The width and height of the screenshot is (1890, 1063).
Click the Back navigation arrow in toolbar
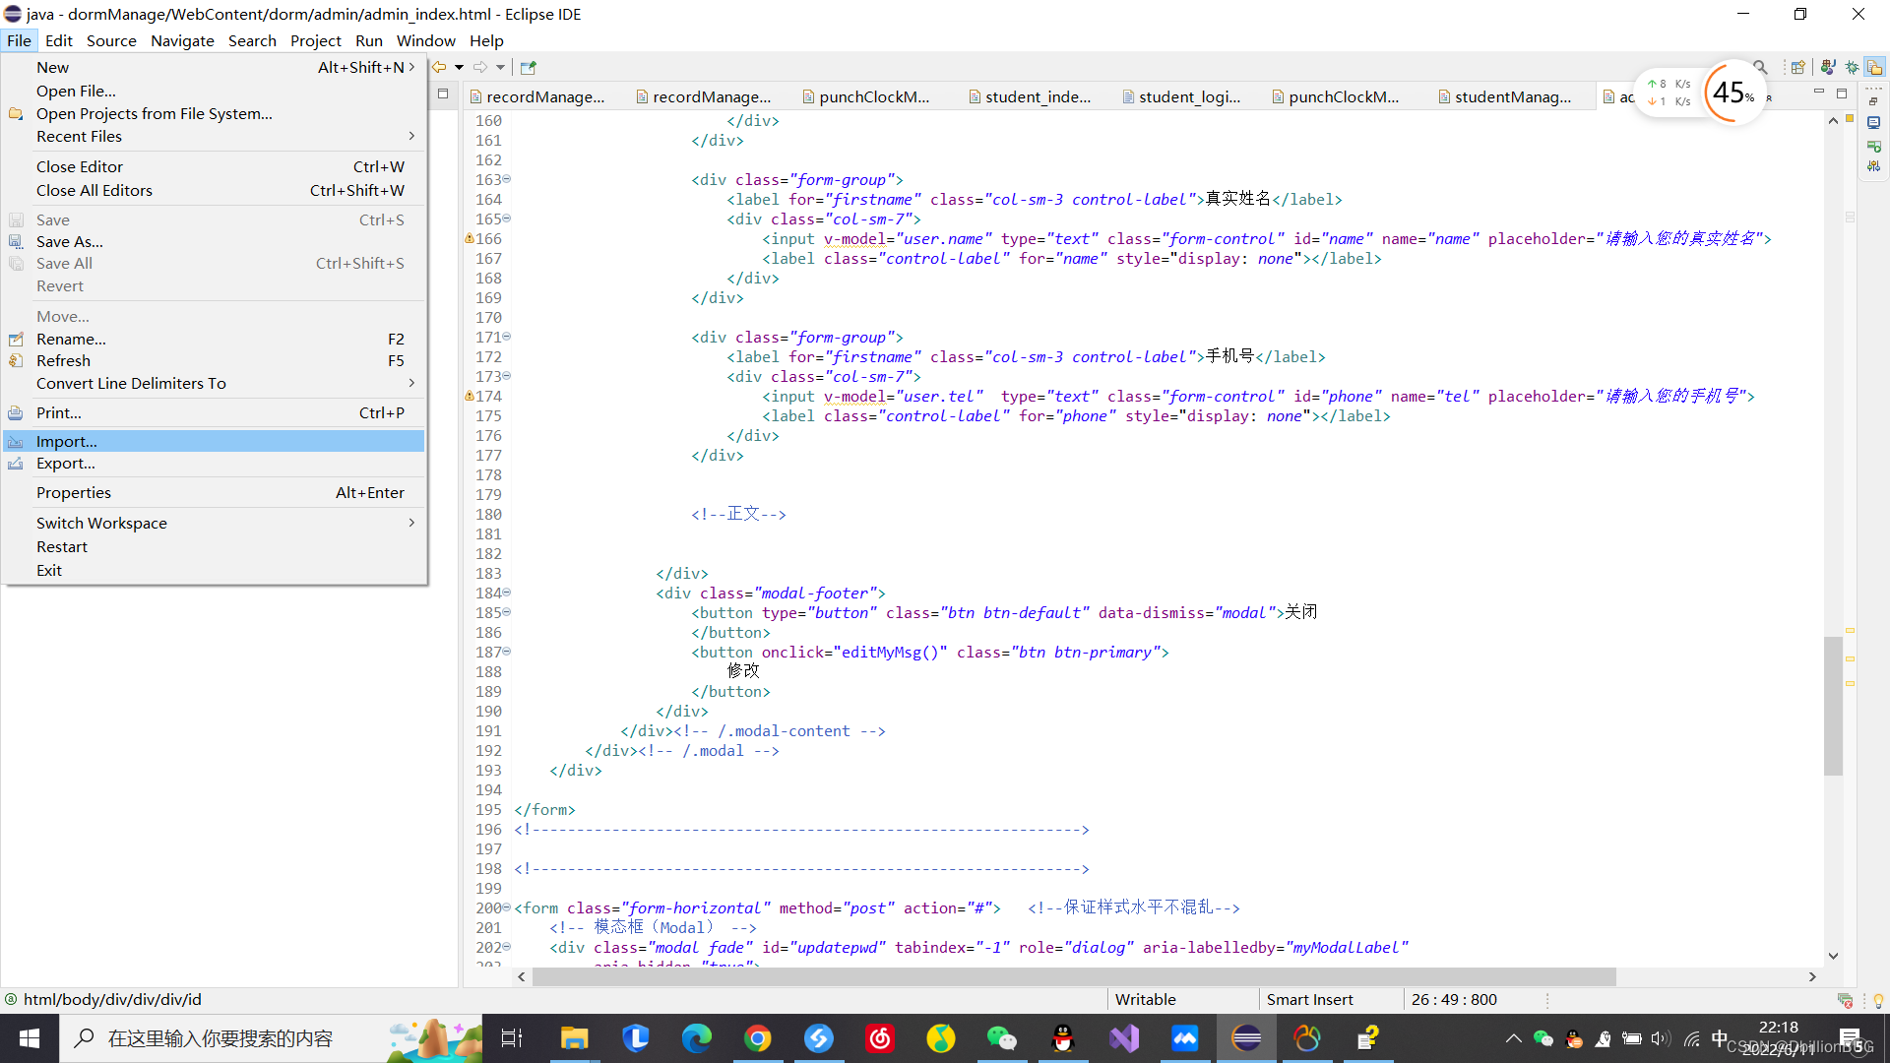pyautogui.click(x=440, y=67)
